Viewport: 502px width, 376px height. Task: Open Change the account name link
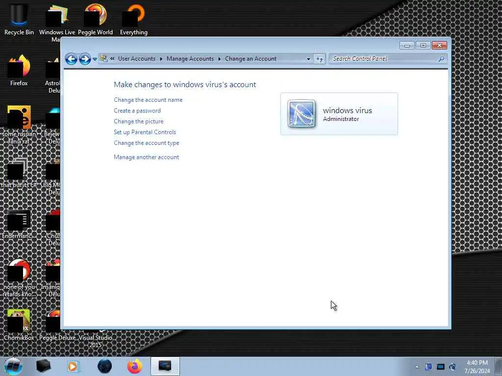point(148,100)
